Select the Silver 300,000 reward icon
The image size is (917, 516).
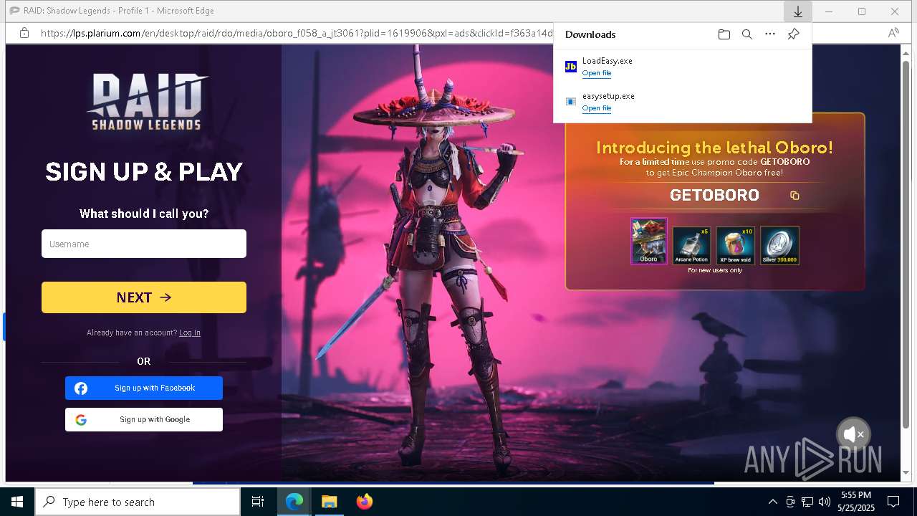779,246
